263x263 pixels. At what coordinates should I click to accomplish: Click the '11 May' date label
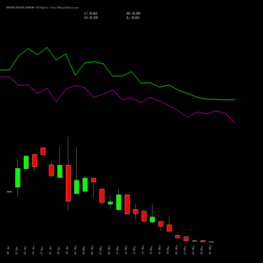pyautogui.click(x=117, y=250)
